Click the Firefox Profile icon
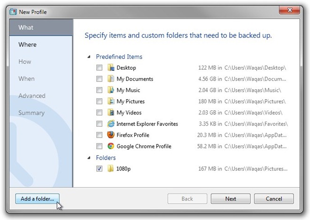 111,135
